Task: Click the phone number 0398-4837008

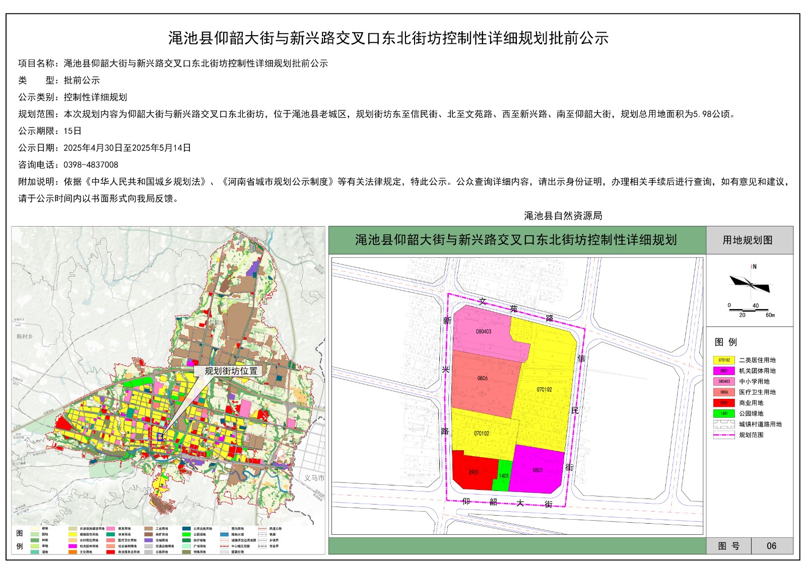Action: point(91,165)
